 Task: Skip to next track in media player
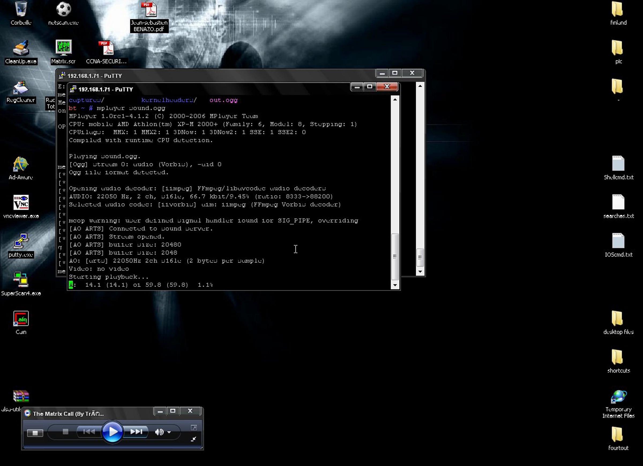coord(136,432)
